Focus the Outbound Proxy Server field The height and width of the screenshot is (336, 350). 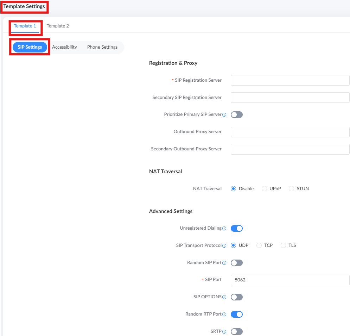pos(290,132)
